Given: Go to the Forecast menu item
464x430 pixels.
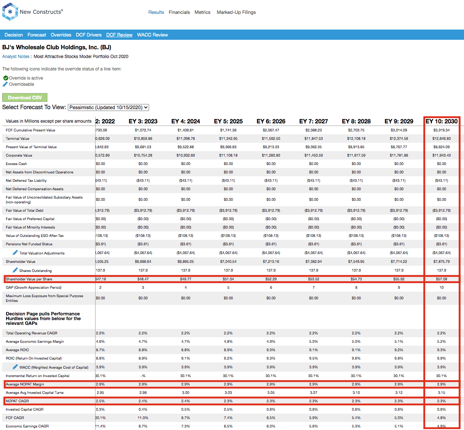Looking at the screenshot, I should point(37,35).
